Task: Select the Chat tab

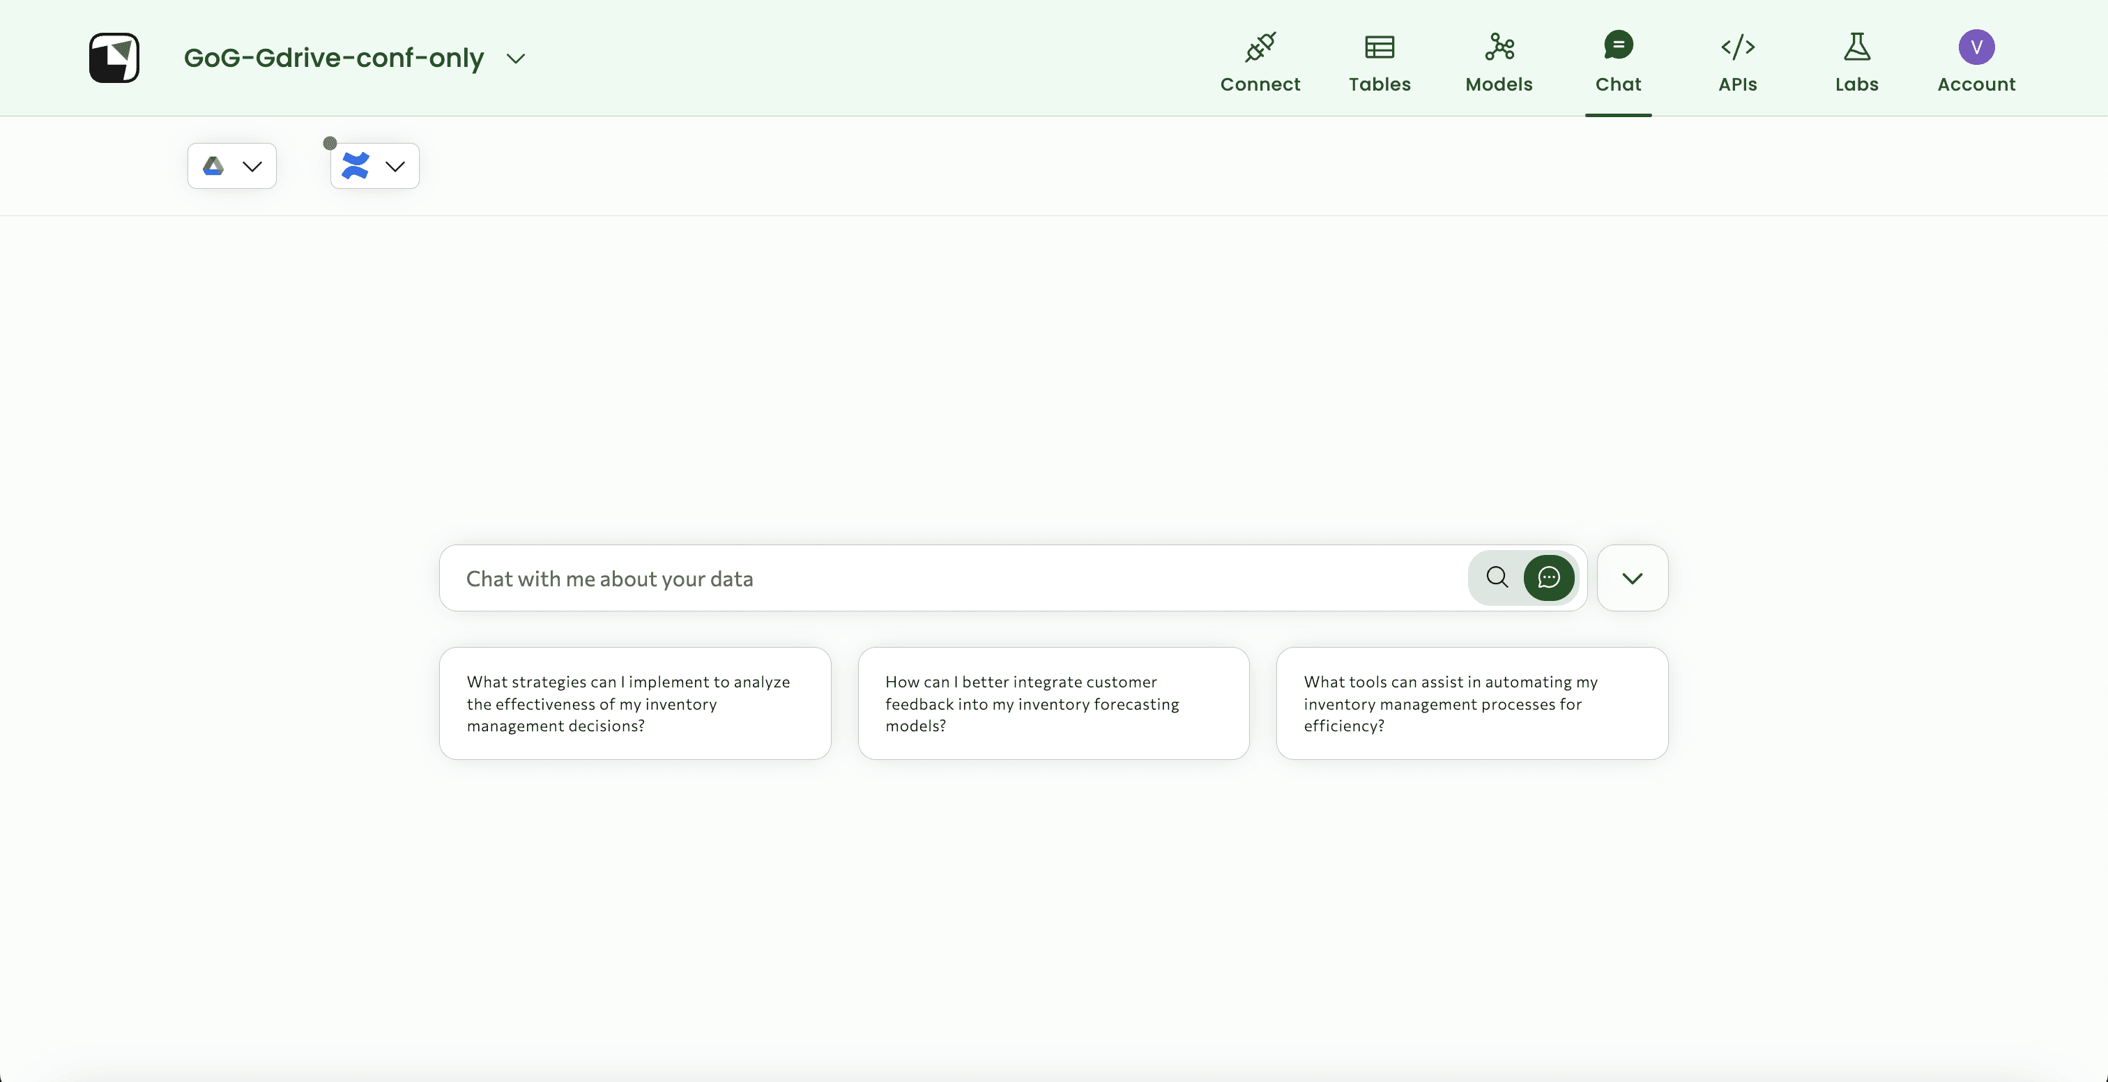Action: coord(1618,61)
